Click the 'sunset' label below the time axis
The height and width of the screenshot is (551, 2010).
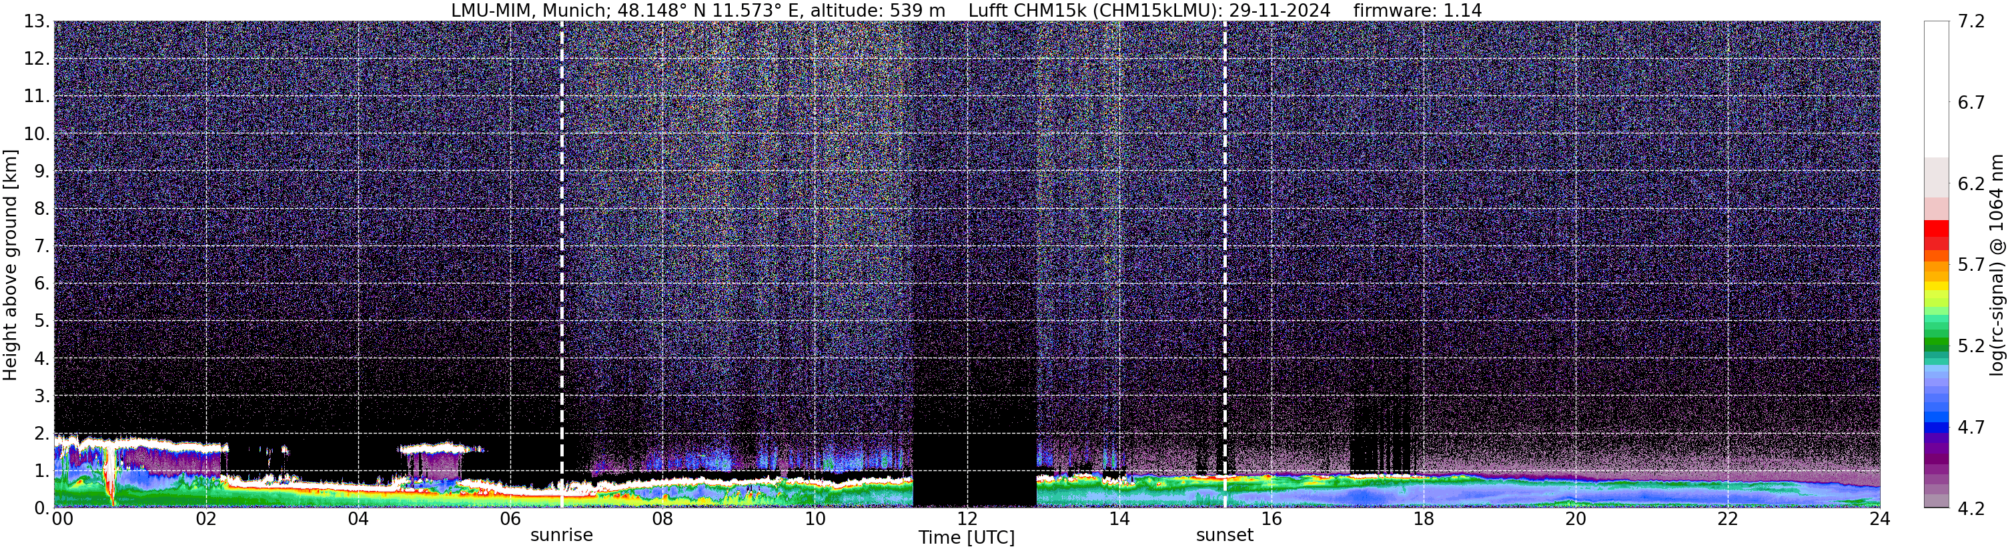coord(1224,536)
